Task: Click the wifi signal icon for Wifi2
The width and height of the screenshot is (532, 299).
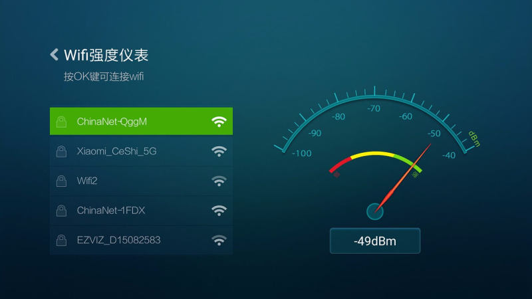Action: click(x=219, y=181)
